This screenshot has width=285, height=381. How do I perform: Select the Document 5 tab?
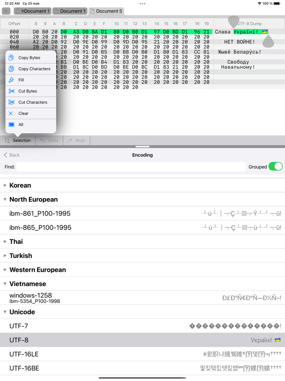coord(106,11)
